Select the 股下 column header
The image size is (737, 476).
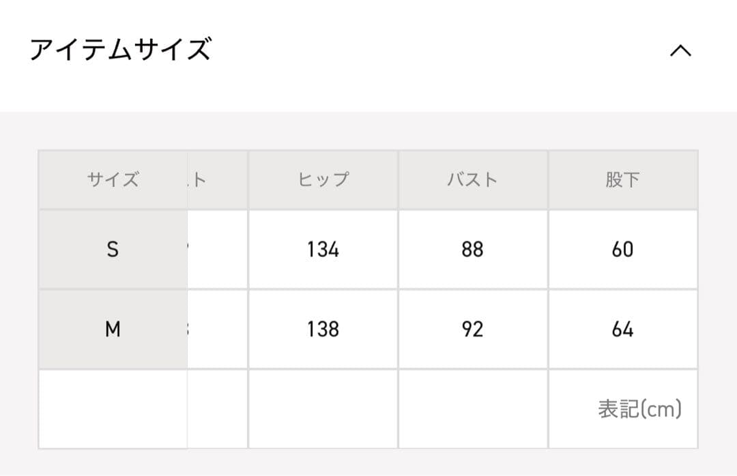coord(622,180)
